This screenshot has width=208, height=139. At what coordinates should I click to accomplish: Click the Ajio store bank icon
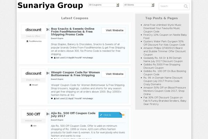[32, 126]
